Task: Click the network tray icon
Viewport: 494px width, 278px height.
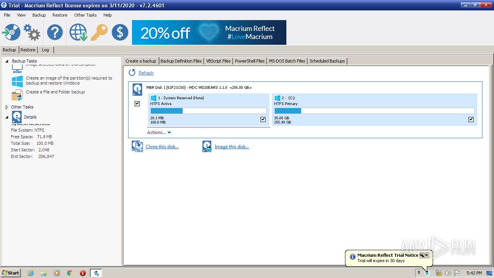Action: [439, 273]
